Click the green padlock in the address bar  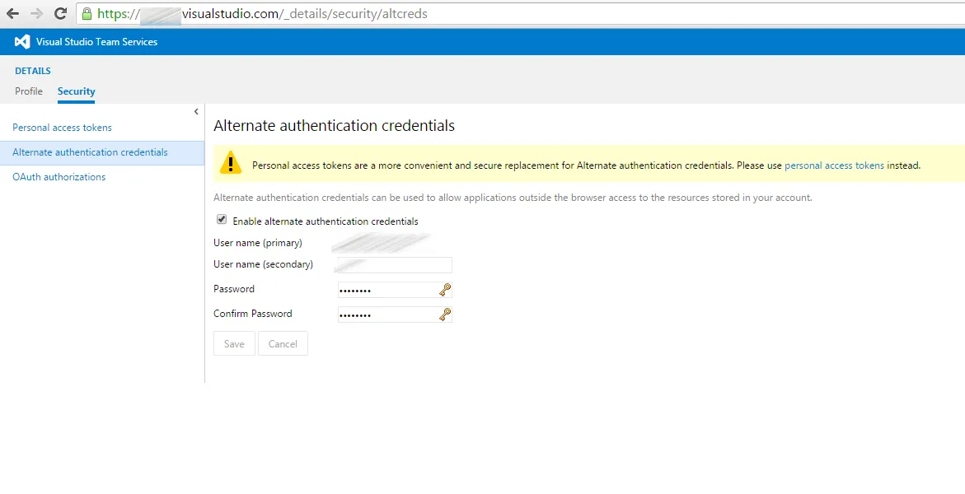[87, 13]
